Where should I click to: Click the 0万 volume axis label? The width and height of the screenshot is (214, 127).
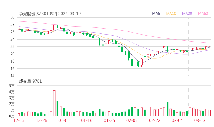[x=12, y=116]
